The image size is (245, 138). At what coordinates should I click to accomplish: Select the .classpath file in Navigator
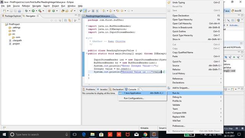point(15,40)
